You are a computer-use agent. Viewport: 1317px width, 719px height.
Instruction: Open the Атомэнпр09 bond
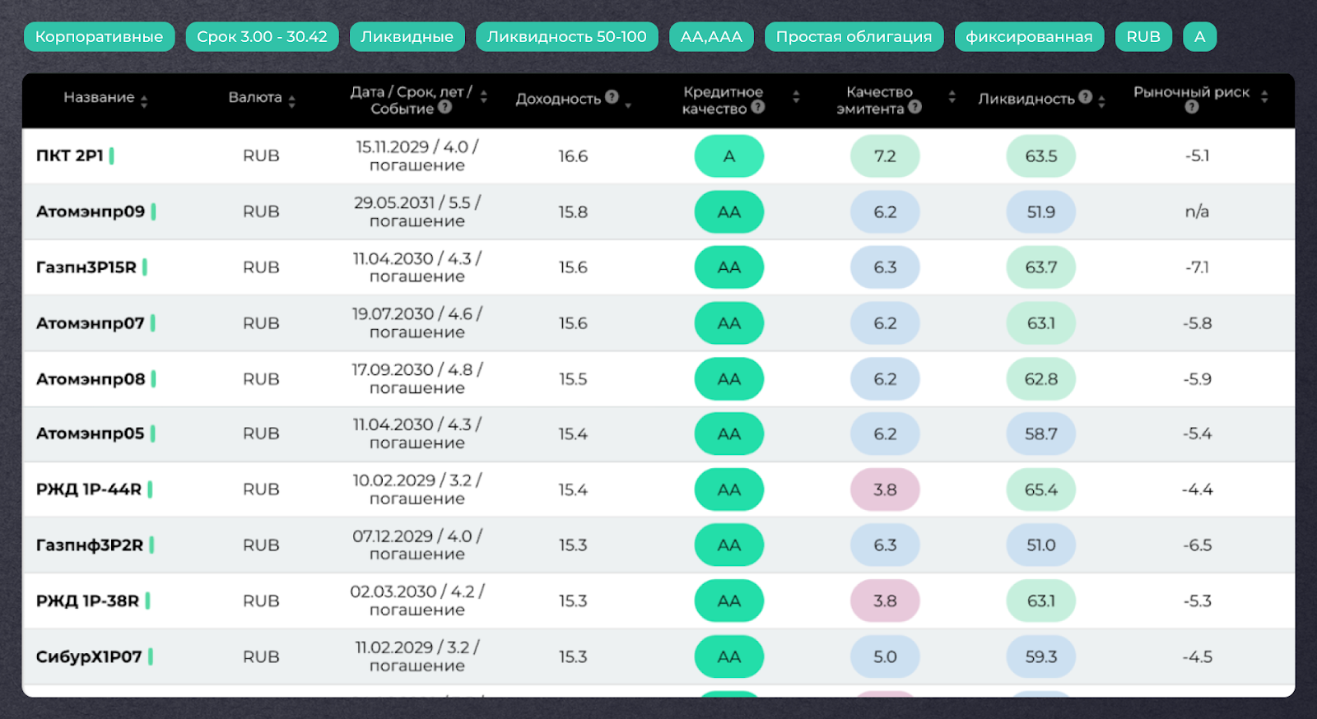[91, 211]
